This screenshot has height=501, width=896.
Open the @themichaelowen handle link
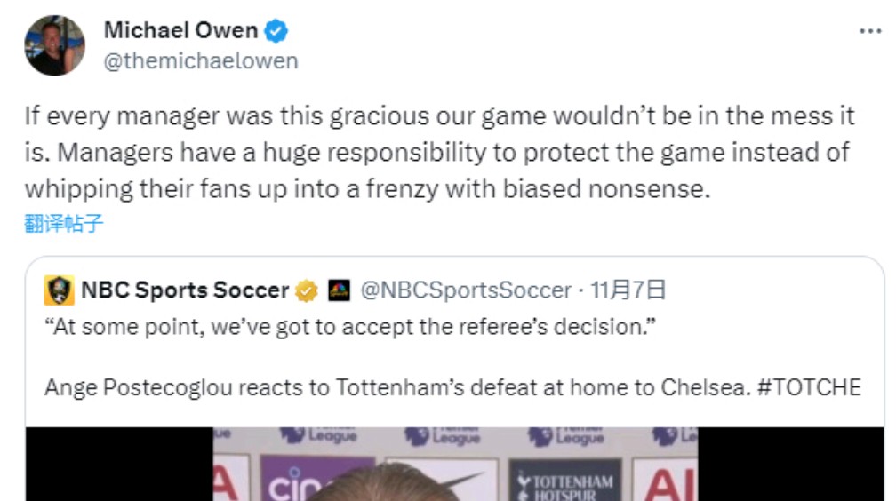click(201, 60)
